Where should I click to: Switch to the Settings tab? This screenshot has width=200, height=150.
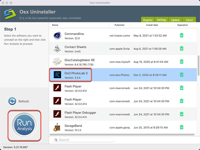click(161, 20)
